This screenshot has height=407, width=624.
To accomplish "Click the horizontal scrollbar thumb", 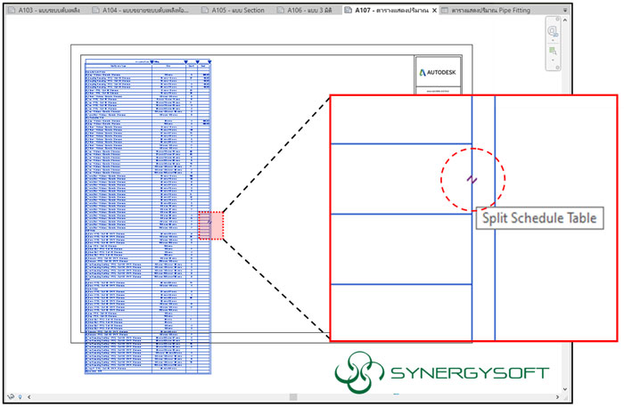I will (x=291, y=396).
